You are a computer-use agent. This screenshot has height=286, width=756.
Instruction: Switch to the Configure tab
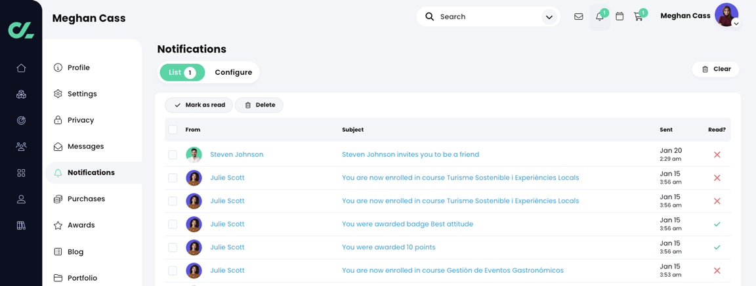click(234, 72)
